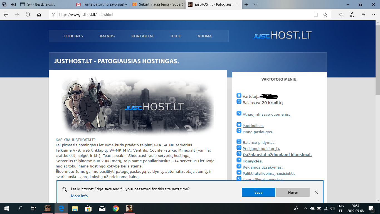Click the Share icon in Edge toolbar
Image resolution: width=380 pixels, height=214 pixels.
[363, 15]
